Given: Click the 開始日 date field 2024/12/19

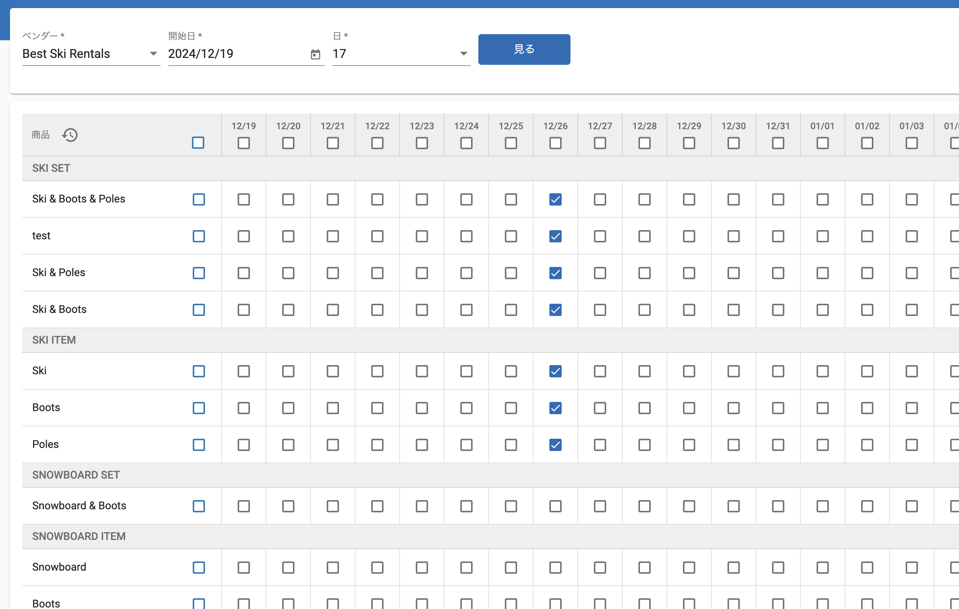Looking at the screenshot, I should (x=237, y=54).
